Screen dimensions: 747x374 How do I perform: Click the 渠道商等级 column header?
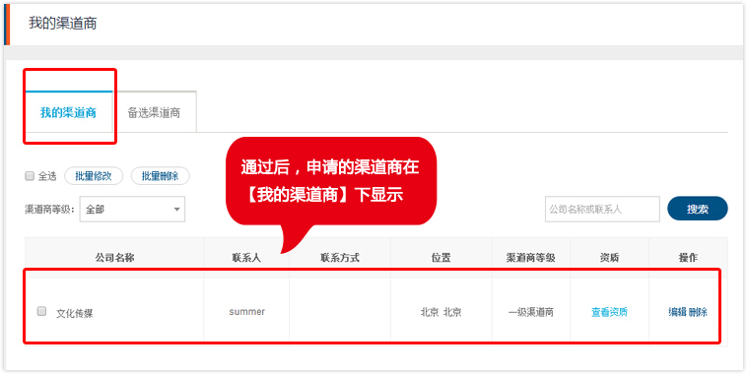tap(531, 258)
